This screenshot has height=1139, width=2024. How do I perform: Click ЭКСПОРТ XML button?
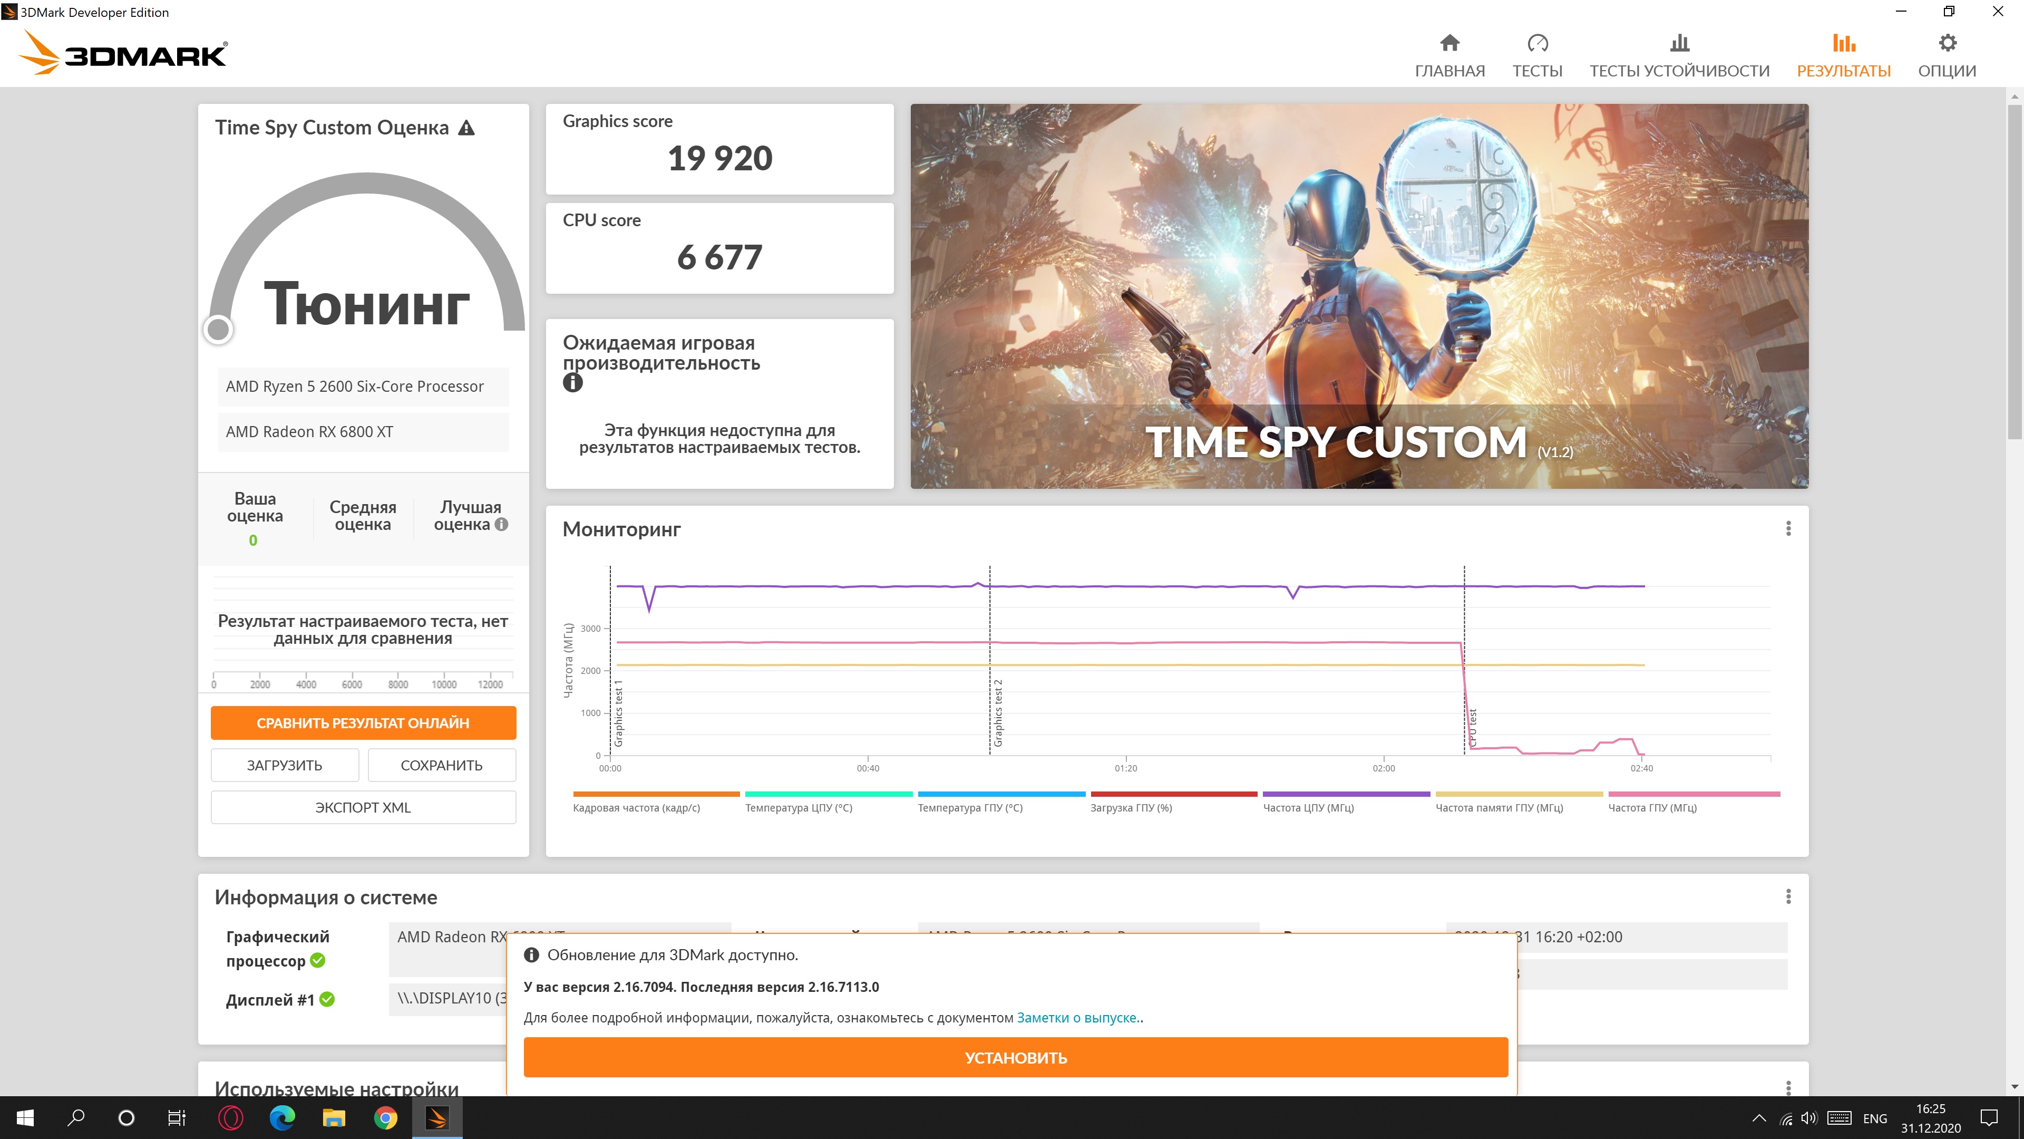point(363,807)
